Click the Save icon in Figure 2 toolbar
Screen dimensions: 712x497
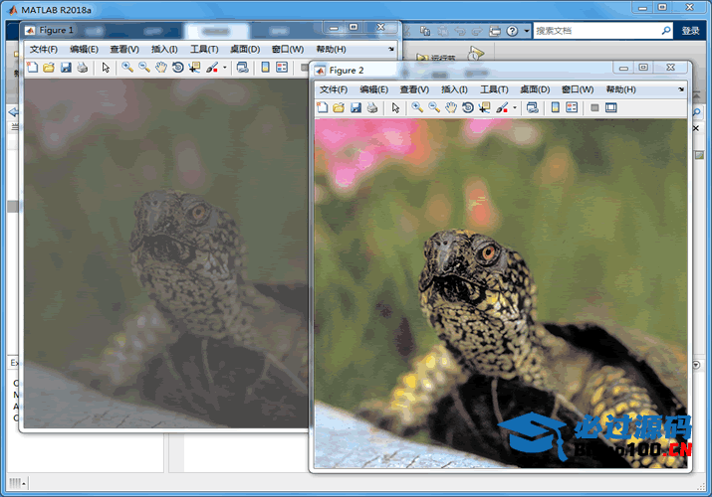coord(356,107)
